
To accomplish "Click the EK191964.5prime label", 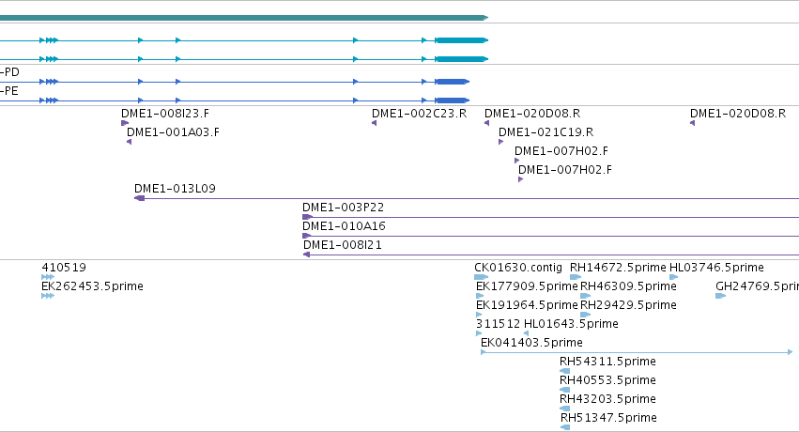I will pos(527,305).
